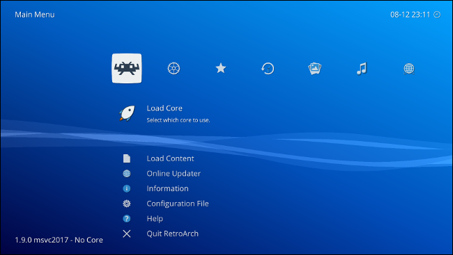Click the X icon beside Quit RetroArch
453x255 pixels.
click(127, 233)
